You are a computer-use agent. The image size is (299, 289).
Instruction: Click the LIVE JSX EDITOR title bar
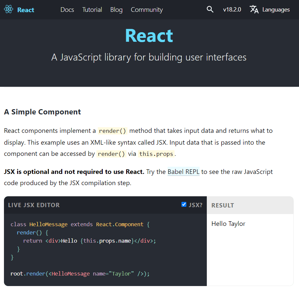[34, 205]
